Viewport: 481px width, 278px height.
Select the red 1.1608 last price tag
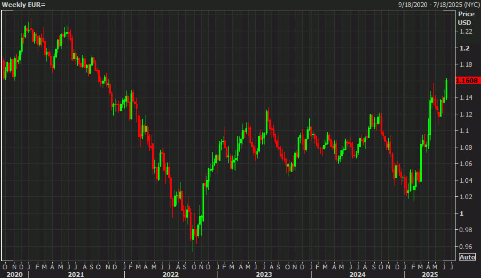point(467,81)
